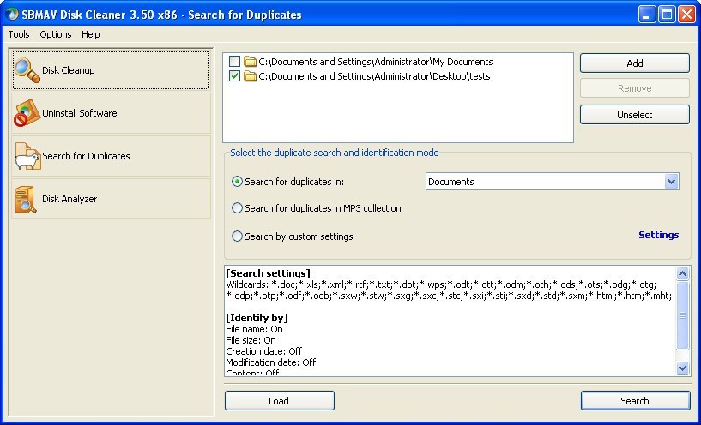
Task: Check the My Documents folder checkbox
Action: tap(234, 62)
